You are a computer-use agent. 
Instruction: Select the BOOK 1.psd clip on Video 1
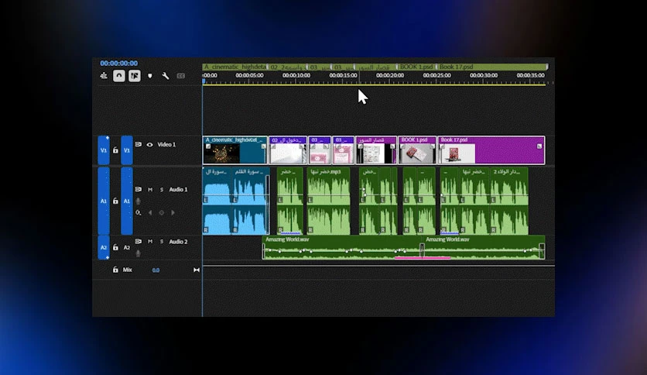[x=417, y=150]
